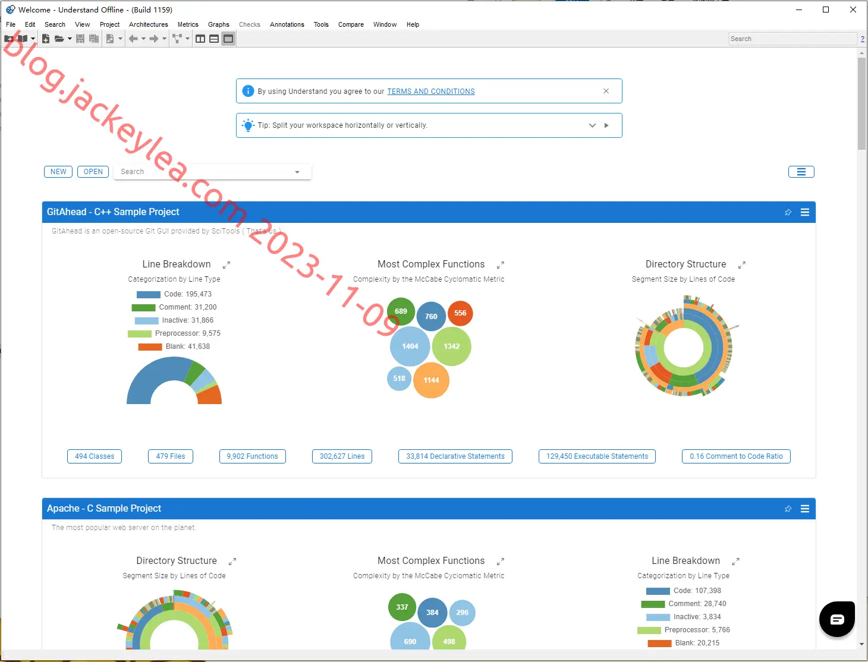The width and height of the screenshot is (868, 662).
Task: Expand Apache Directory Structure chart
Action: coord(232,562)
